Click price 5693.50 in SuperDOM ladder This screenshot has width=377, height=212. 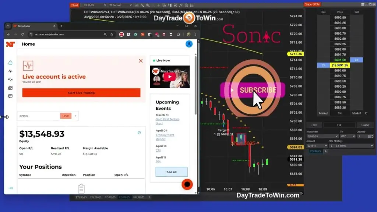point(340,18)
